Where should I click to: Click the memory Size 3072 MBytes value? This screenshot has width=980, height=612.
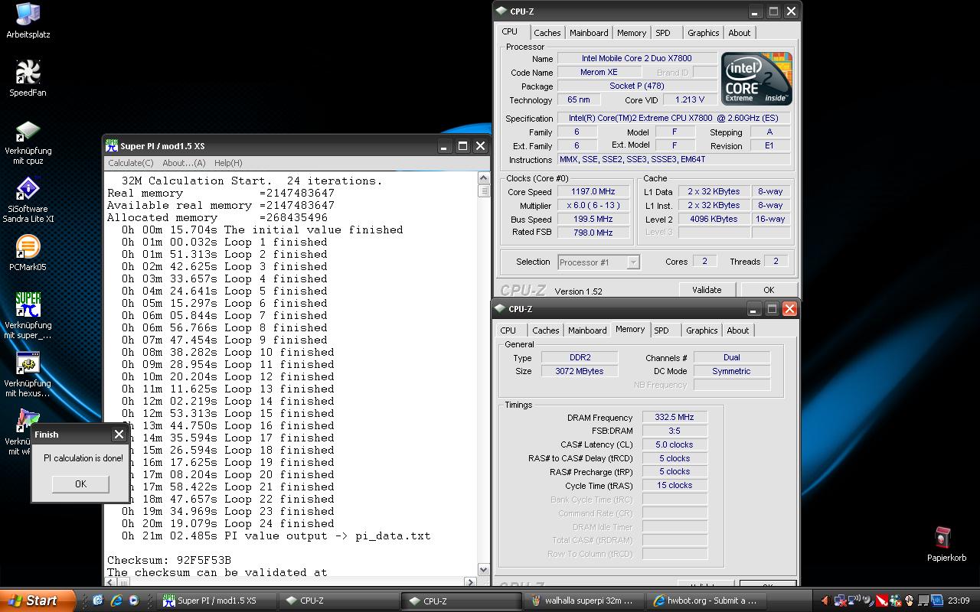coord(580,371)
